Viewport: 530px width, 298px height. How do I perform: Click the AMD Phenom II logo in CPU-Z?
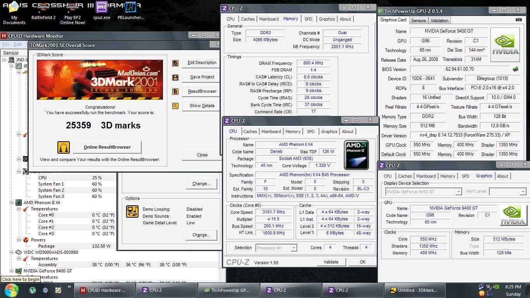point(356,155)
